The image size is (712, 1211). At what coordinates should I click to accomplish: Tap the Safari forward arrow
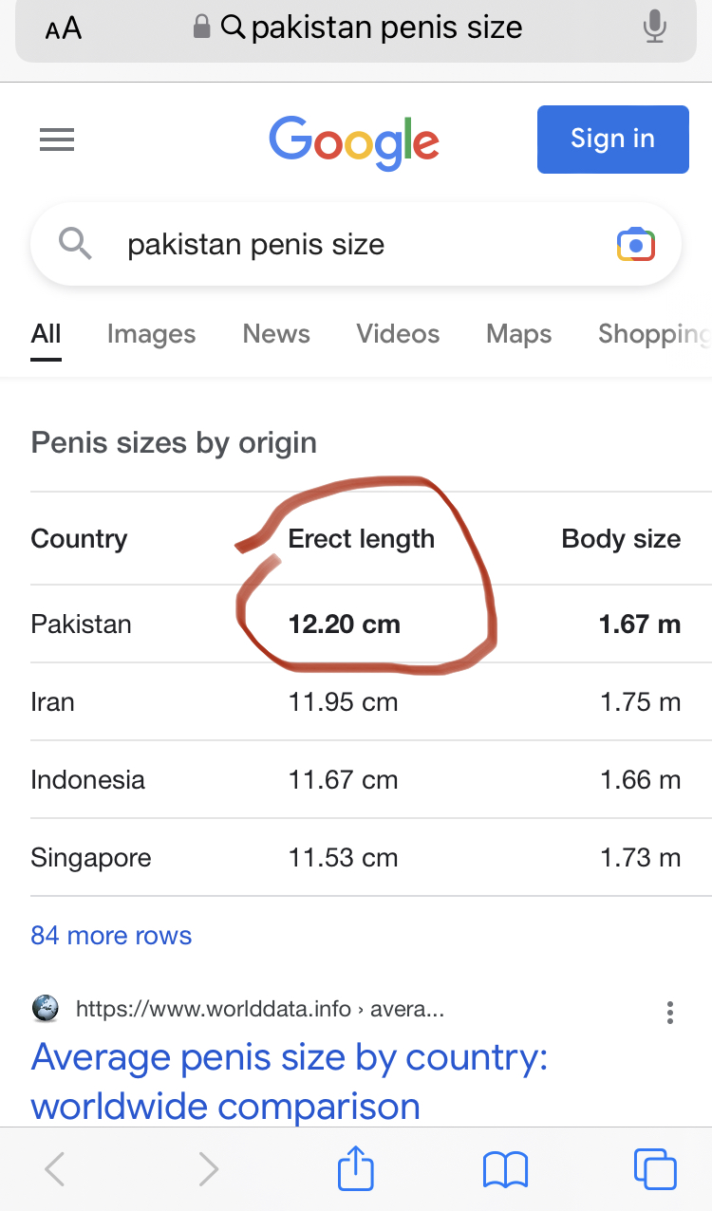pos(208,1169)
